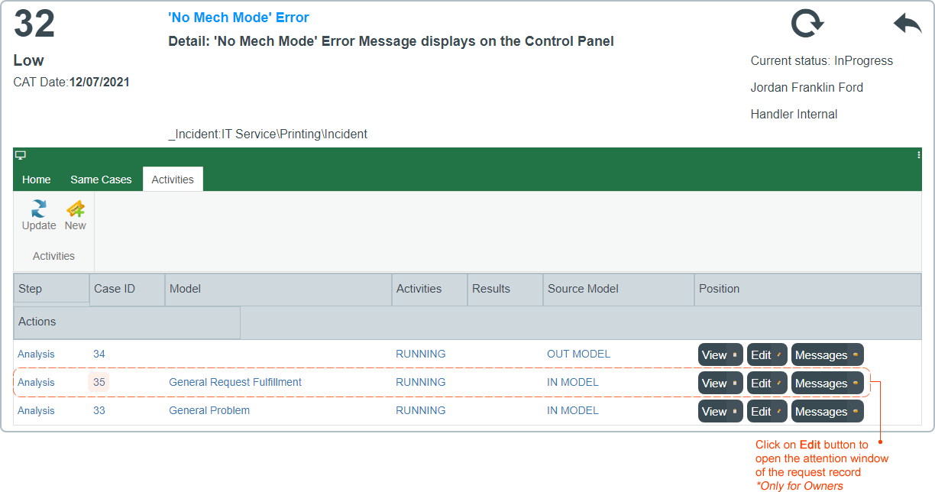The image size is (935, 492).
Task: Click Edit button for case 34
Action: (x=767, y=354)
